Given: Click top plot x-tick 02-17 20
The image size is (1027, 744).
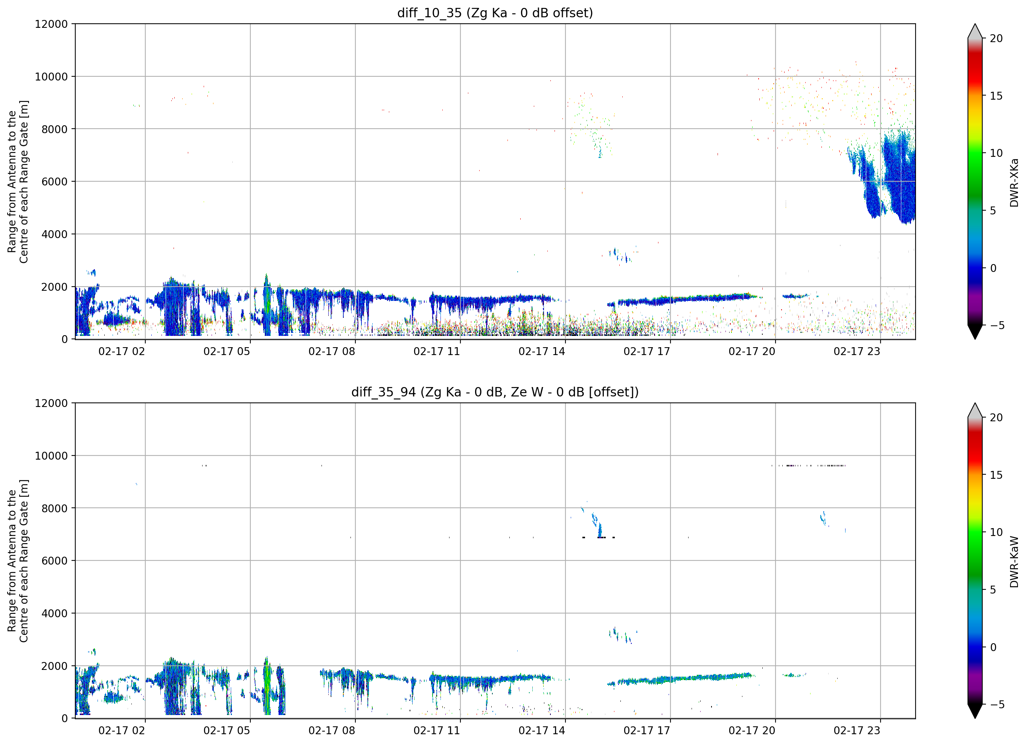Looking at the screenshot, I should click(x=752, y=352).
